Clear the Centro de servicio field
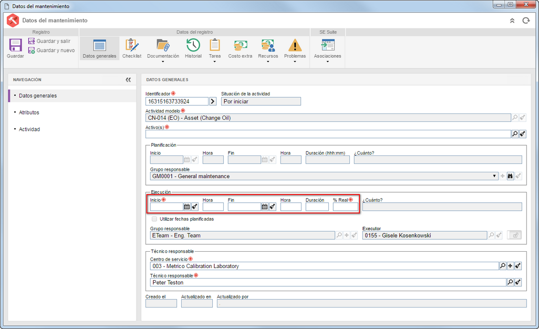This screenshot has height=329, width=539. tap(518, 266)
